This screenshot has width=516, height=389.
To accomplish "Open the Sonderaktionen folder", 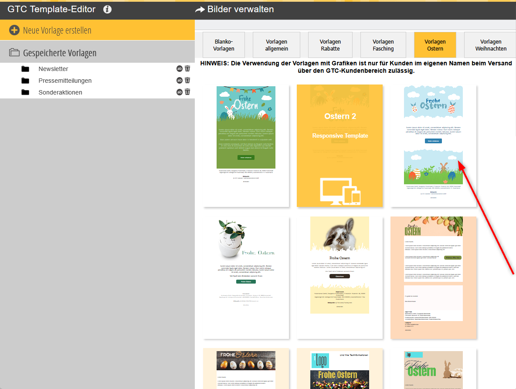I will click(60, 92).
